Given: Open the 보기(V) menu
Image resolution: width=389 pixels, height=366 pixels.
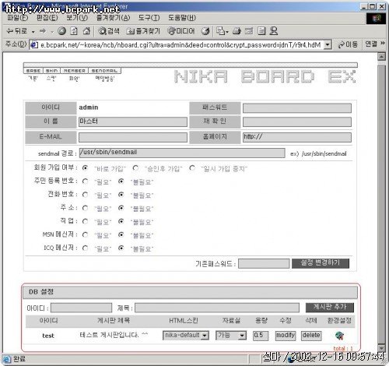Looking at the screenshot, I should point(77,18).
